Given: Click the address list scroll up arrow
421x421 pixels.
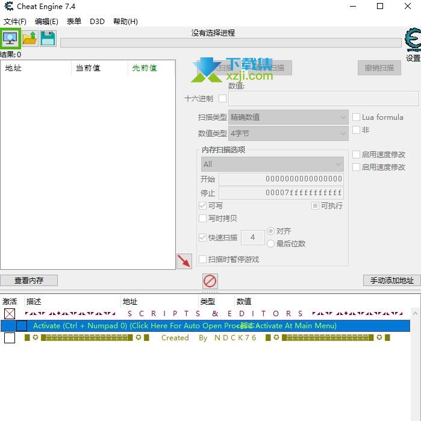Looking at the screenshot, I should tap(415, 313).
